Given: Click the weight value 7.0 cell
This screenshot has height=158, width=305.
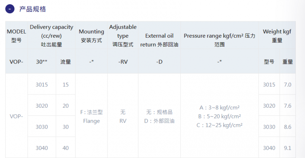Looking at the screenshot, I should (x=287, y=85).
